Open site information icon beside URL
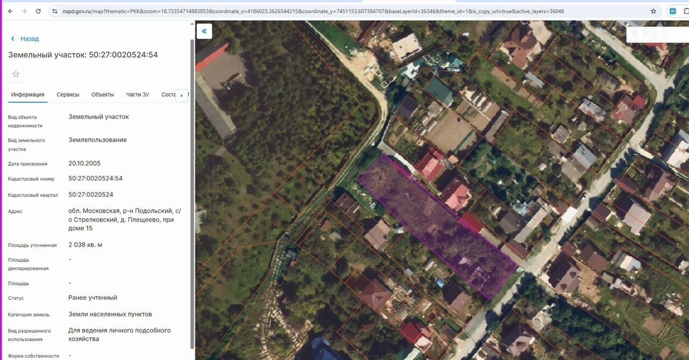689x360 pixels. [x=54, y=11]
